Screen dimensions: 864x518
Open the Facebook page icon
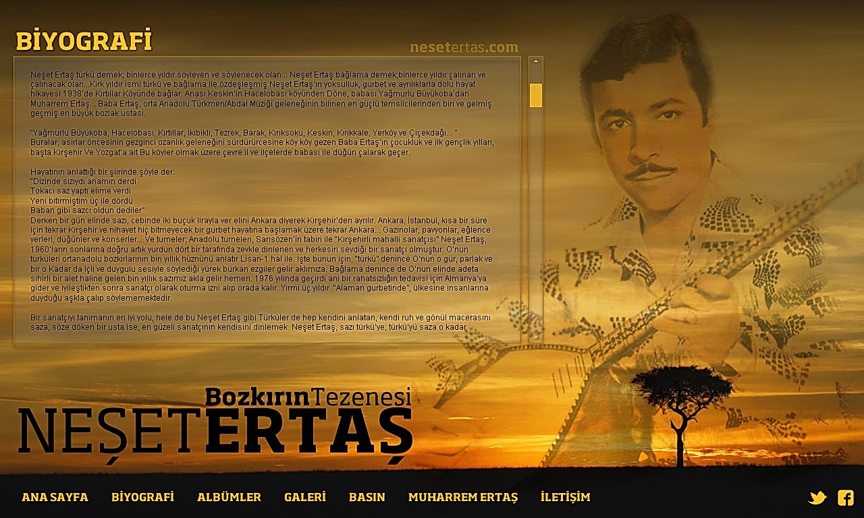click(x=845, y=498)
